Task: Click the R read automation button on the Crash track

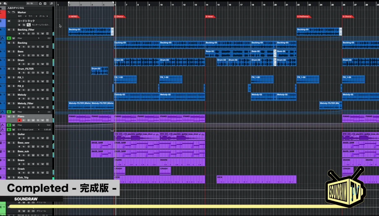Action: click(38, 172)
